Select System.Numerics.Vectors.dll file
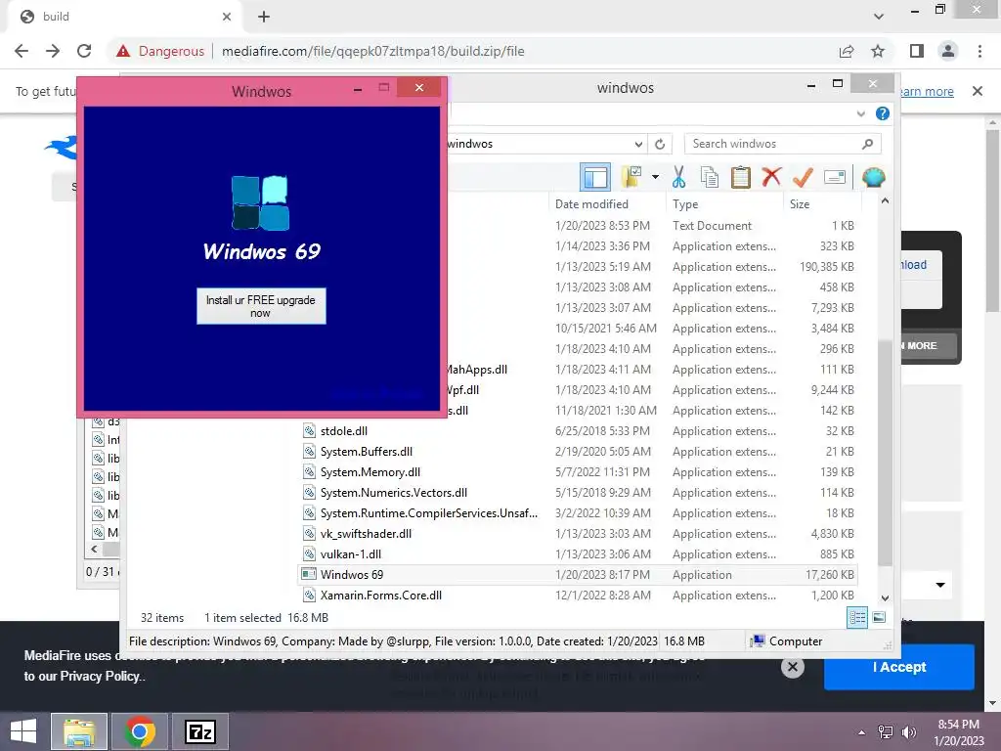Image resolution: width=1001 pixels, height=751 pixels. tap(394, 493)
